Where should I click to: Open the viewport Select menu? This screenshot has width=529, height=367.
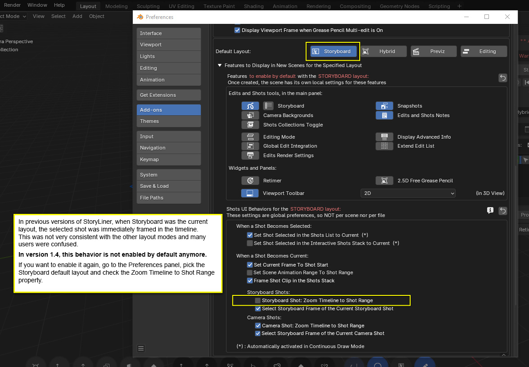(x=59, y=16)
